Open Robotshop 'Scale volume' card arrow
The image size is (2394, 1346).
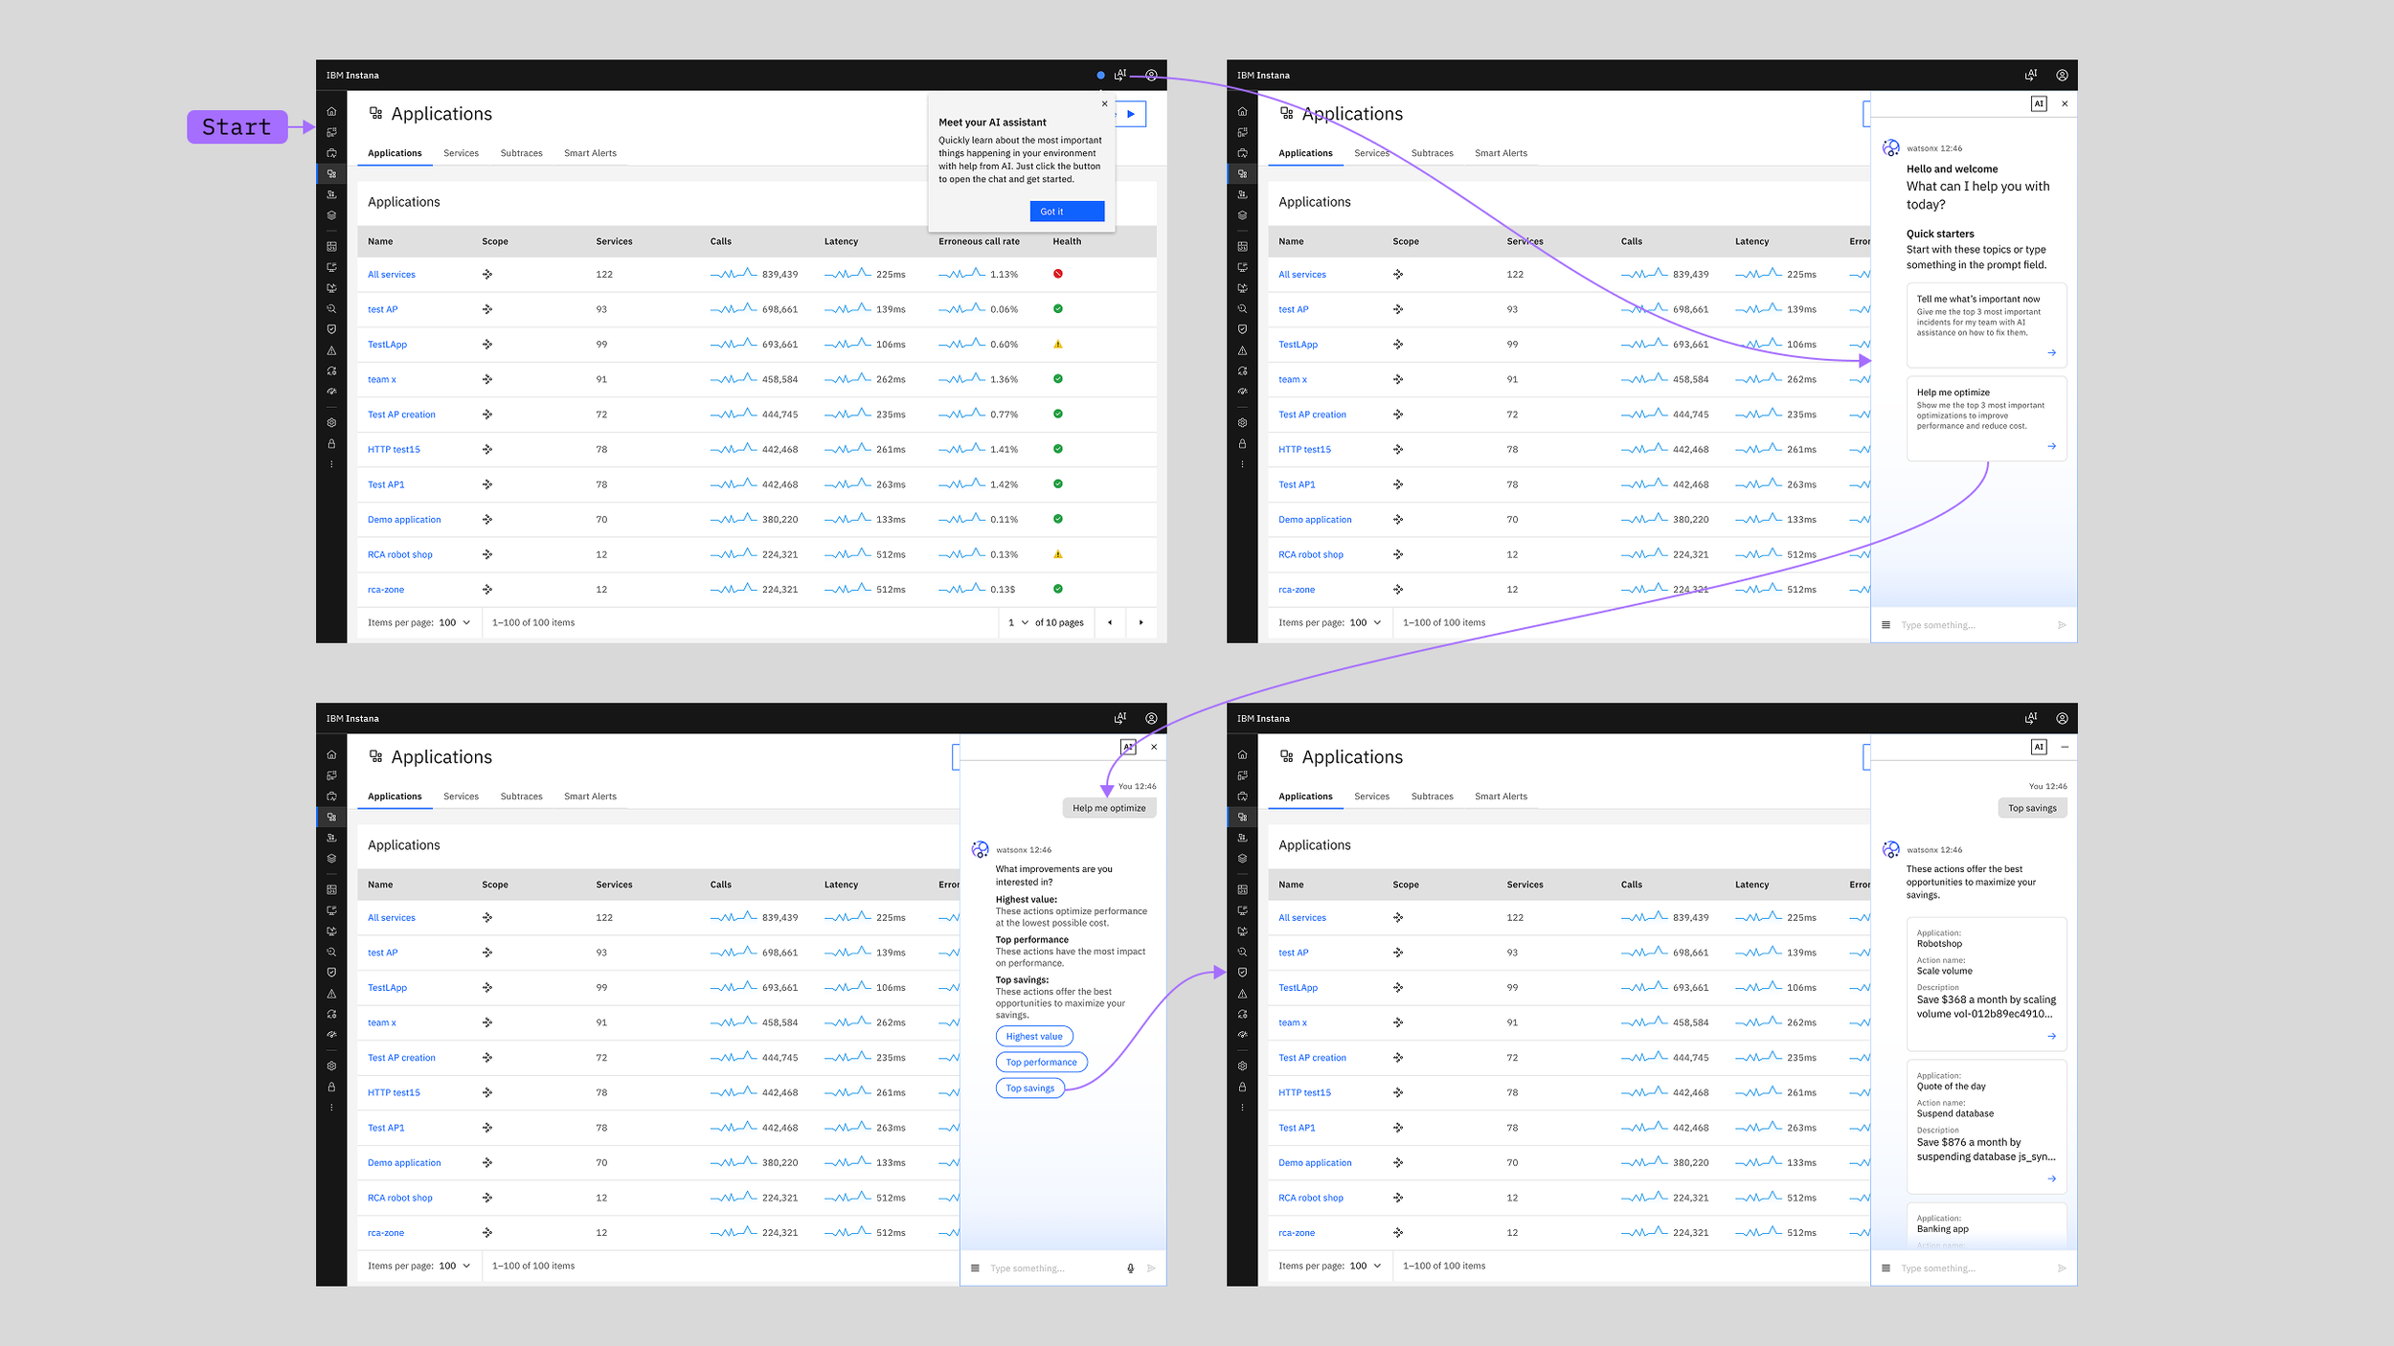pyautogui.click(x=2051, y=1036)
